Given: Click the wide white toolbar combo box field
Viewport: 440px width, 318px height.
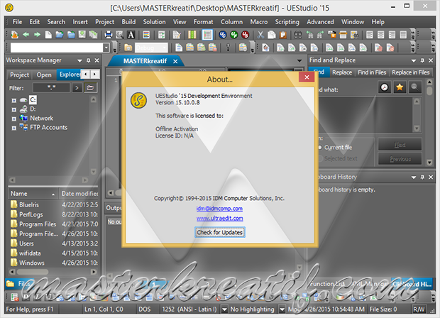Looking at the screenshot, I should (x=57, y=48).
